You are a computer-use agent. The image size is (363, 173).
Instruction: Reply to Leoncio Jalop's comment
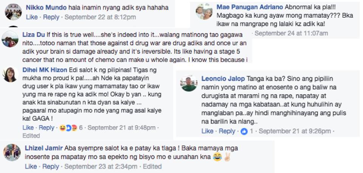click(227, 131)
